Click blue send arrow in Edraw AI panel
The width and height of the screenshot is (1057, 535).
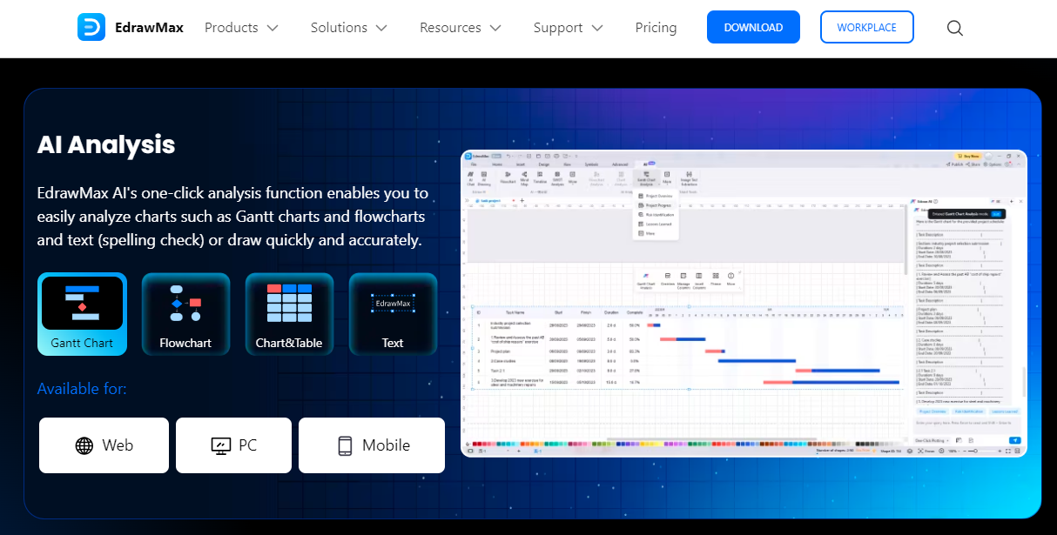(1014, 441)
